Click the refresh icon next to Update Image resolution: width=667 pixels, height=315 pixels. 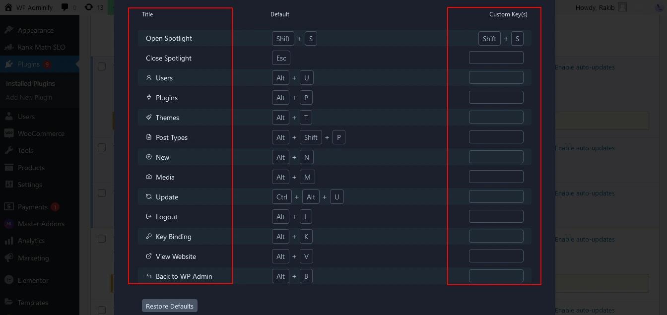148,197
